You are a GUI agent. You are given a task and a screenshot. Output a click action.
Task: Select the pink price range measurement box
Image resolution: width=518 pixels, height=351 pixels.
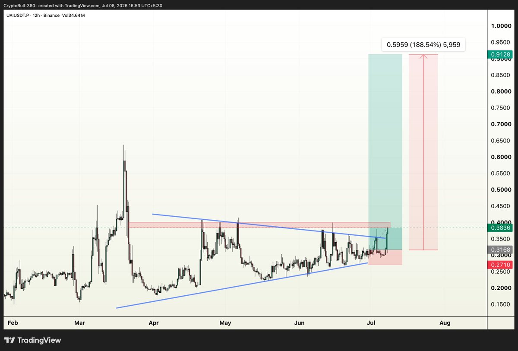tap(423, 152)
